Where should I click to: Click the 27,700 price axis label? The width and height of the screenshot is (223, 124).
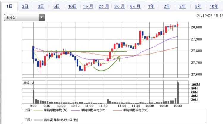(197, 63)
